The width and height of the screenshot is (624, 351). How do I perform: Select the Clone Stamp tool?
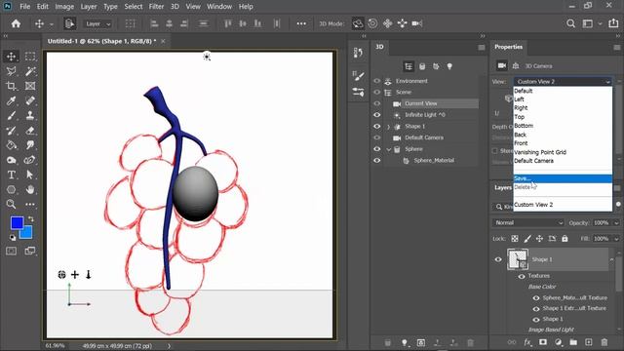30,115
